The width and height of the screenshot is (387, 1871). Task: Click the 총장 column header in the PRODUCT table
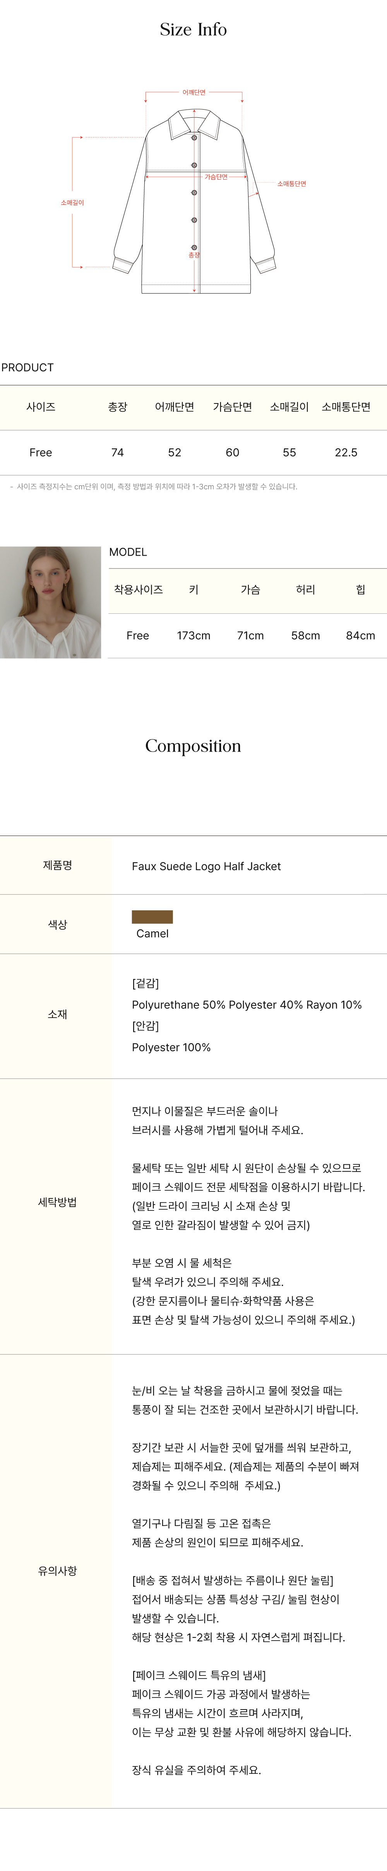pos(118,407)
